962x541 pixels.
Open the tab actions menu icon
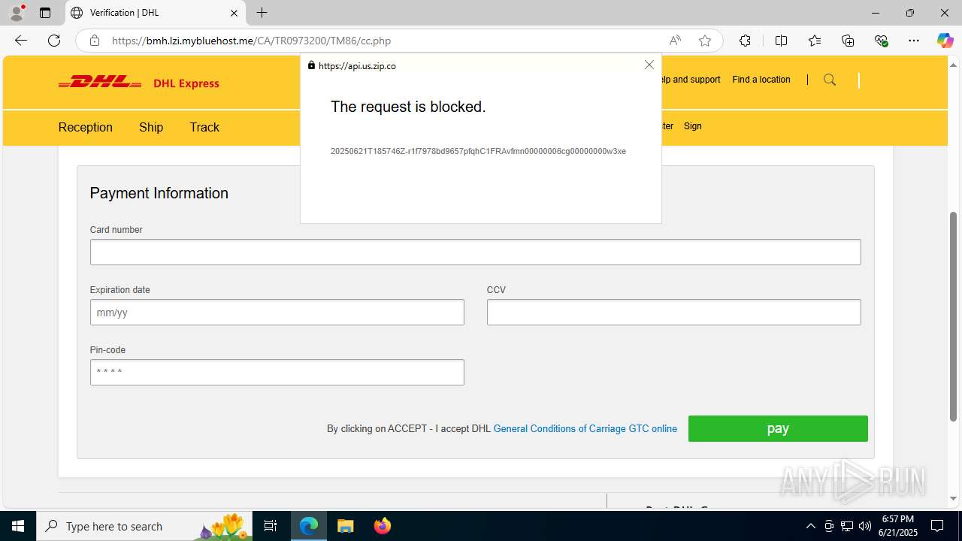tap(45, 13)
